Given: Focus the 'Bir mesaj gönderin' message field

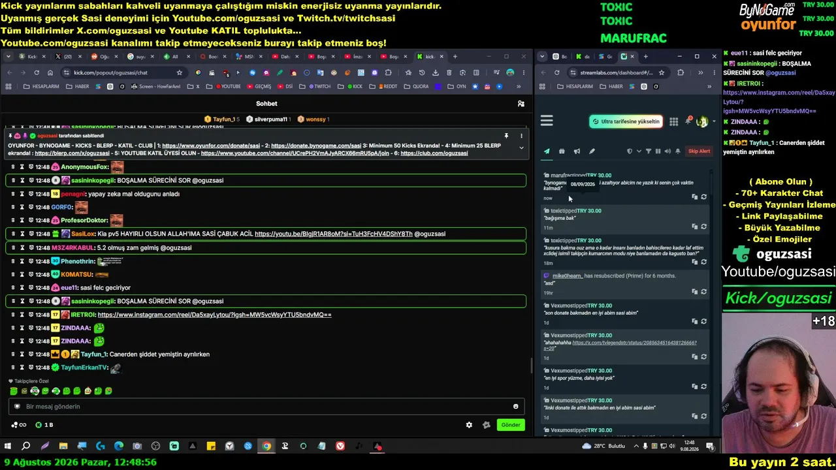Looking at the screenshot, I should tap(266, 407).
